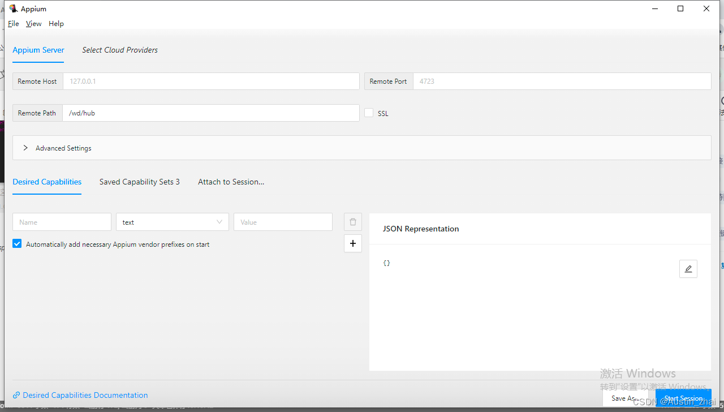The image size is (724, 412).
Task: Click the empty braces JSON text
Action: tap(387, 263)
